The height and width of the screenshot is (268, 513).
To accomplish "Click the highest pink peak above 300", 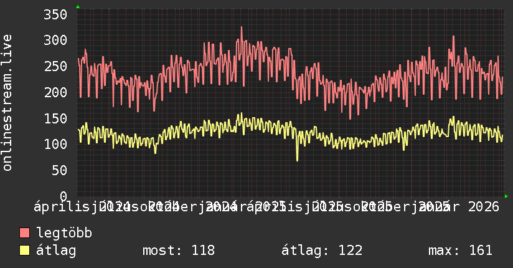I will [x=242, y=28].
